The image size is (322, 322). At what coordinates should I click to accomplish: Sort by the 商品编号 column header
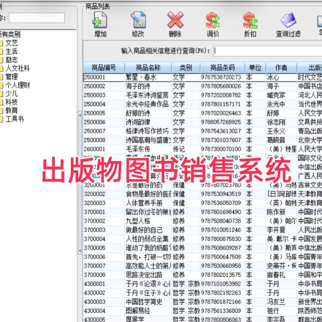click(104, 68)
